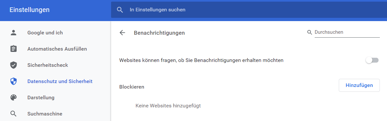The height and width of the screenshot is (121, 387).
Task: Click the search icon in the top settings bar
Action: click(120, 10)
